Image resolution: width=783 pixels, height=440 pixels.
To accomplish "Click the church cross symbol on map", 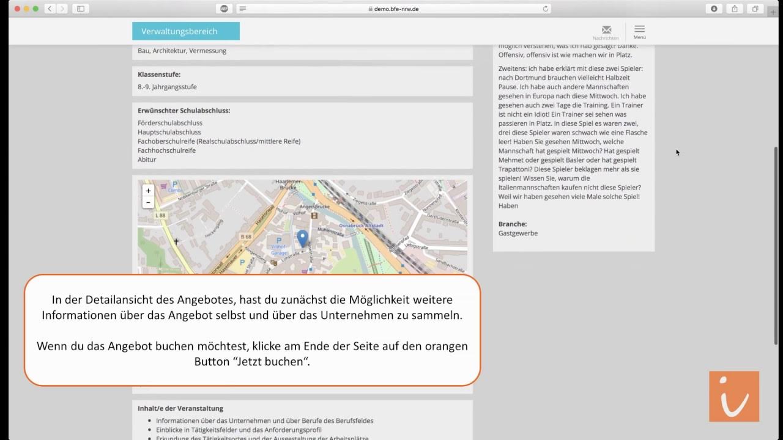I will 176,241.
